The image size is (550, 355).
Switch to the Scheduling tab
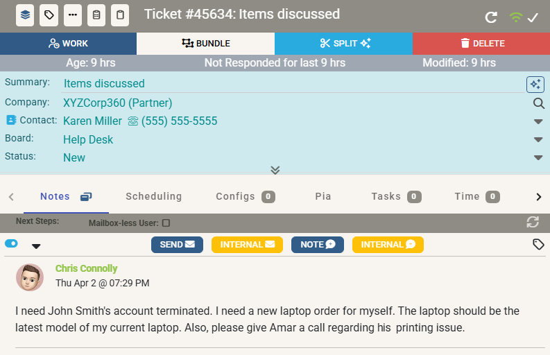click(x=154, y=196)
